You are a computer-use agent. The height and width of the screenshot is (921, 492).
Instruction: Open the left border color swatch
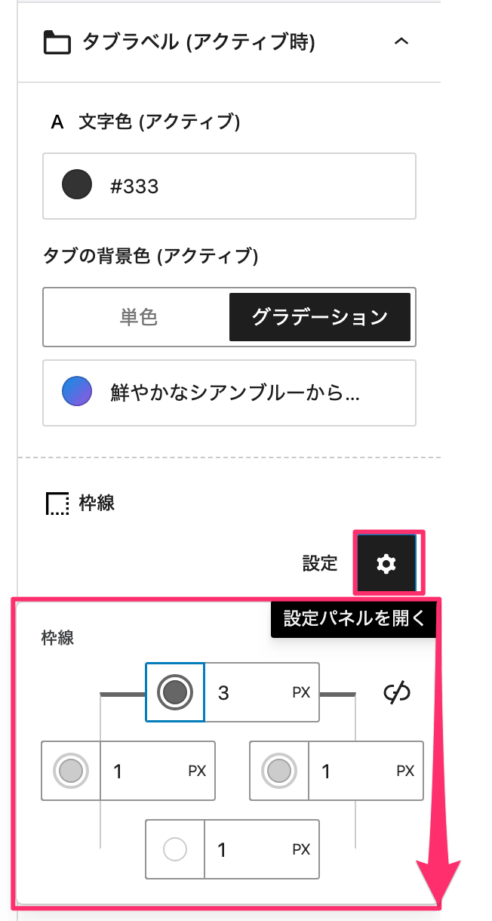click(x=71, y=771)
